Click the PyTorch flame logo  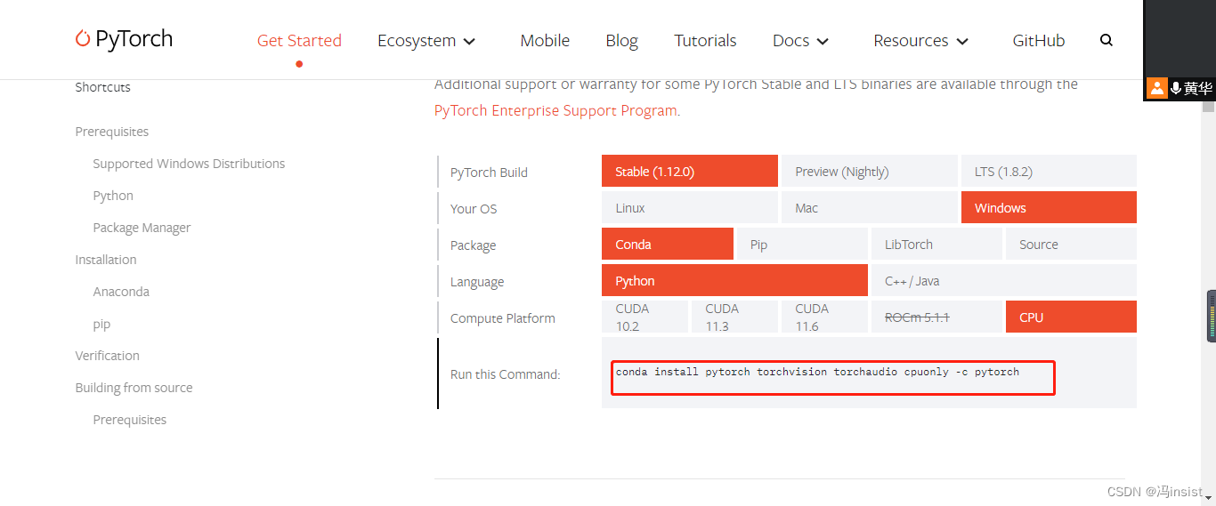click(x=83, y=38)
